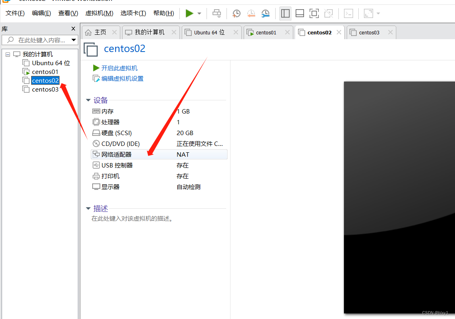Click the console view toolbar icon
Screen dimensions: 455x319
click(348, 13)
